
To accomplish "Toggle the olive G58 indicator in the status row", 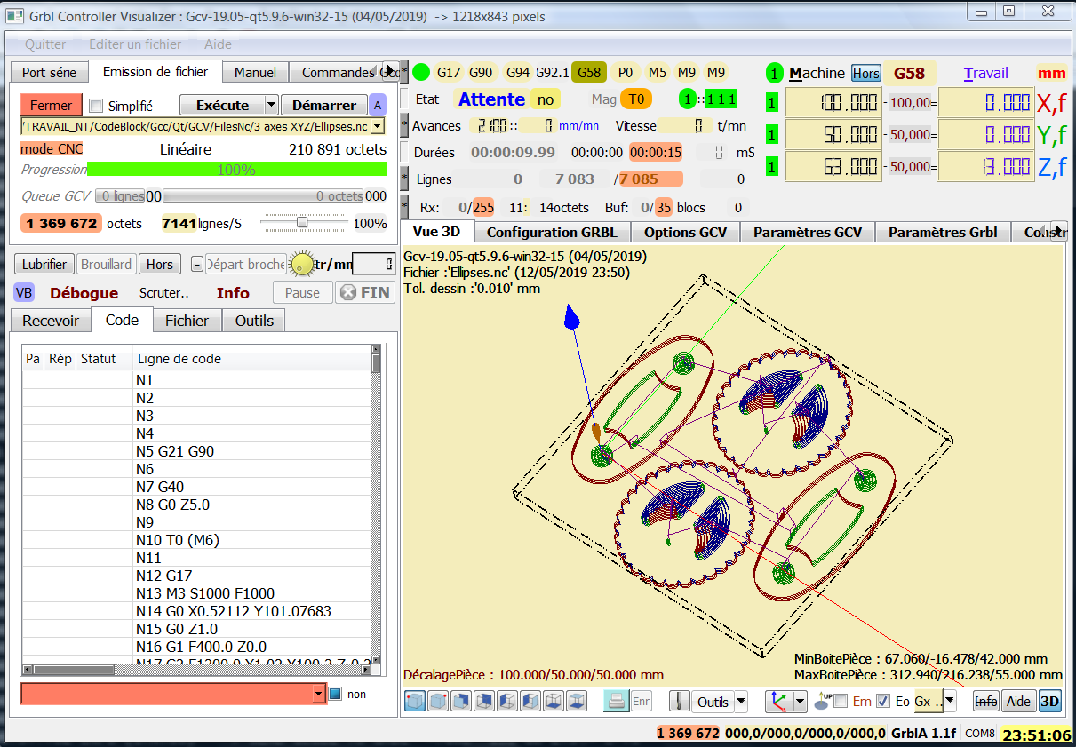I will [x=588, y=73].
